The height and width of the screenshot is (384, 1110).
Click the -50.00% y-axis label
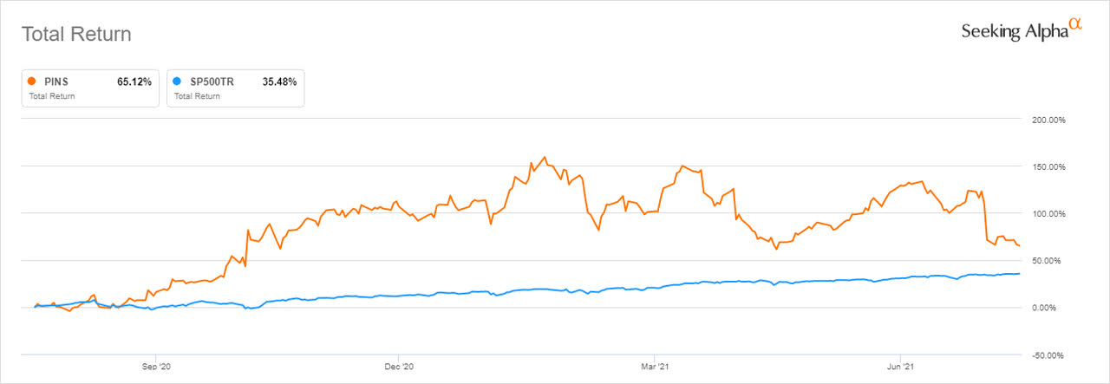click(x=1045, y=355)
